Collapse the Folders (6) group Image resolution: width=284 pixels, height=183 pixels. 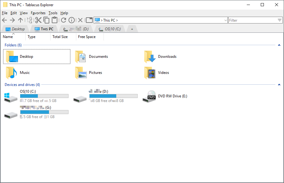(279, 45)
